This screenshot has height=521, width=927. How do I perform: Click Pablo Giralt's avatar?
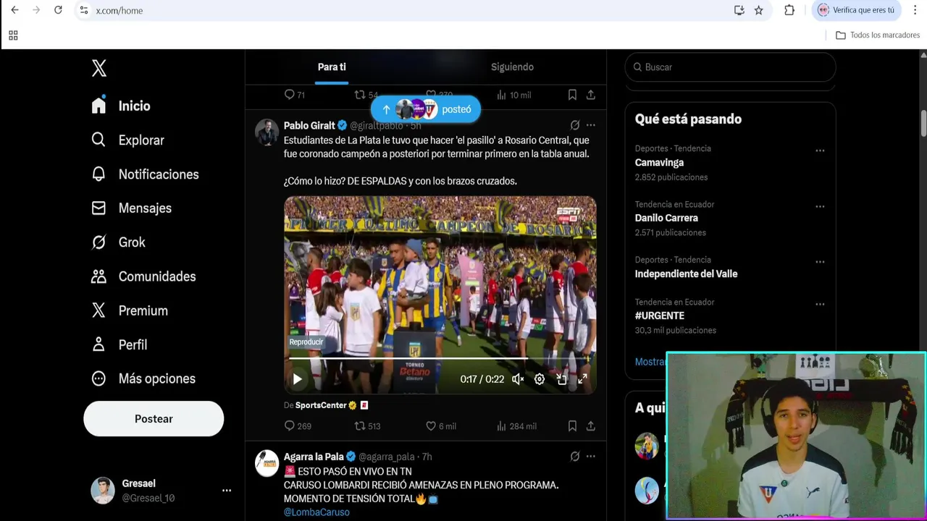tap(267, 132)
